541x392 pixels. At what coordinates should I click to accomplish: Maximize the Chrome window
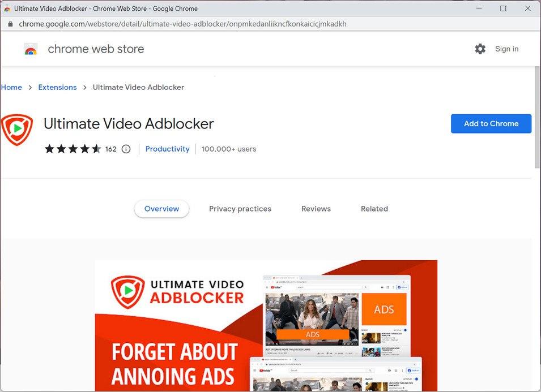coord(504,8)
